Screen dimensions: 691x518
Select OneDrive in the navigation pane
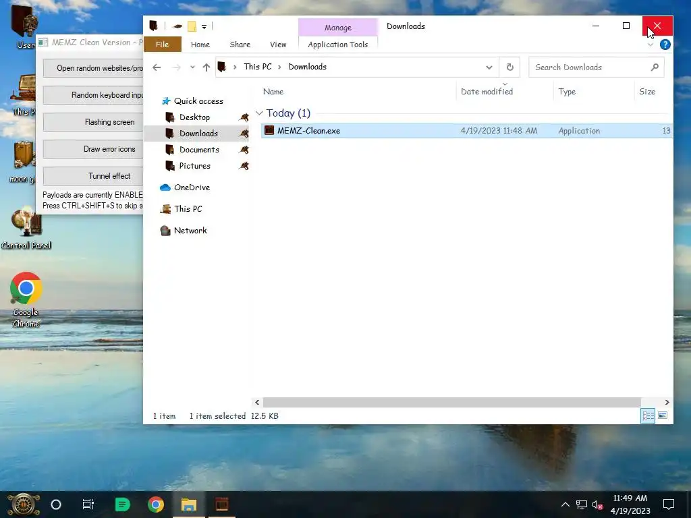click(192, 188)
